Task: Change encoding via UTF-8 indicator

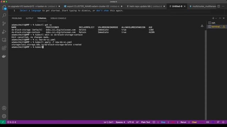Action: (x=131, y=122)
